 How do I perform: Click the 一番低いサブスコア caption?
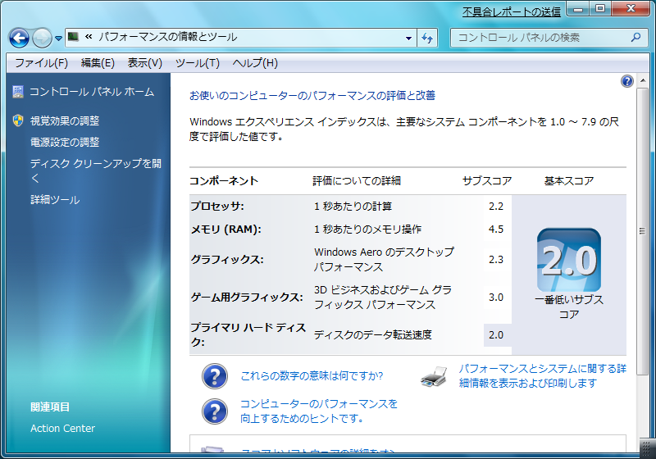coord(569,307)
